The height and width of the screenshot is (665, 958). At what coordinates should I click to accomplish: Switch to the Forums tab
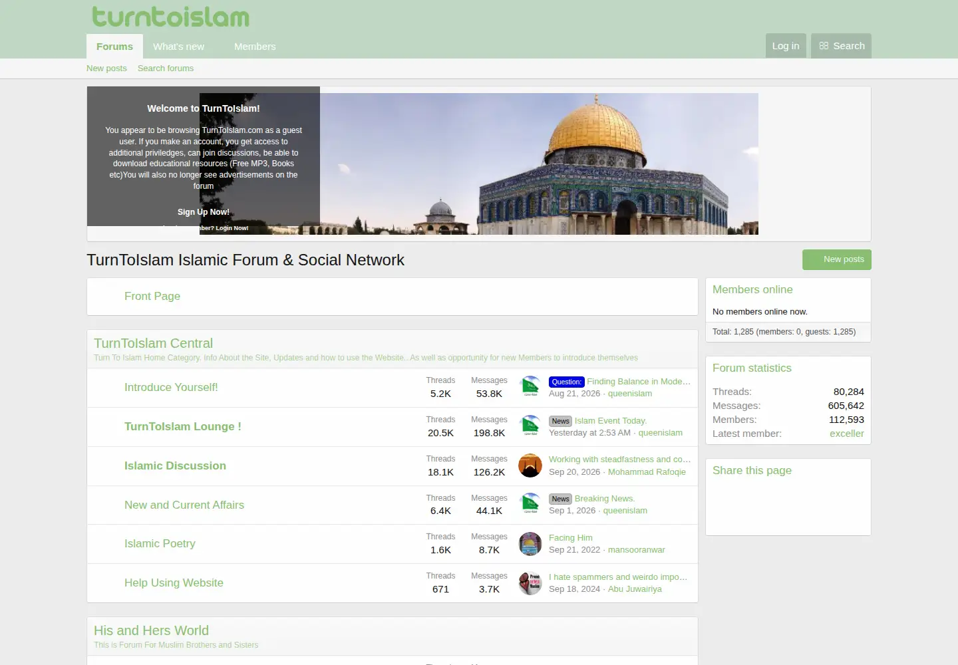pos(114,47)
